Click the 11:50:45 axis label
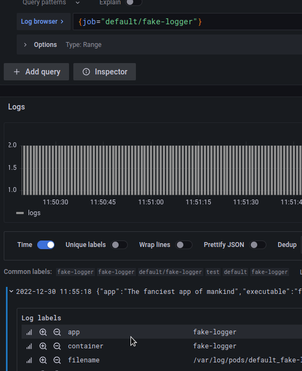This screenshot has height=371, width=302. 103,202
